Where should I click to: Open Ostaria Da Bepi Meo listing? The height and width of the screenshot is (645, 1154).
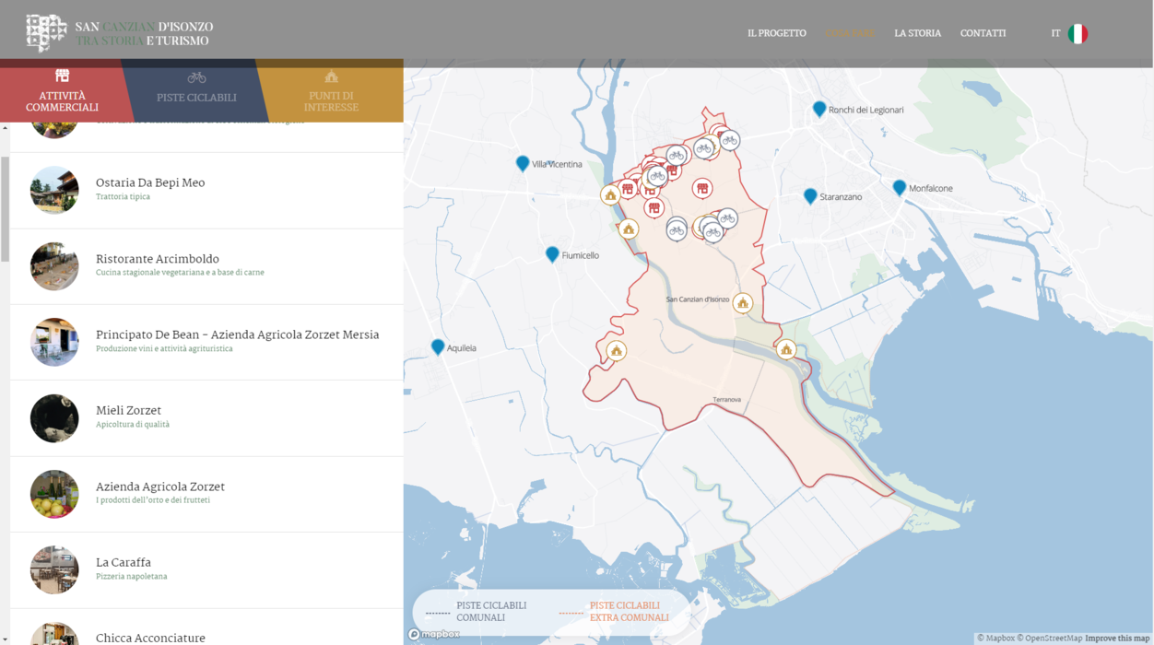pyautogui.click(x=150, y=183)
